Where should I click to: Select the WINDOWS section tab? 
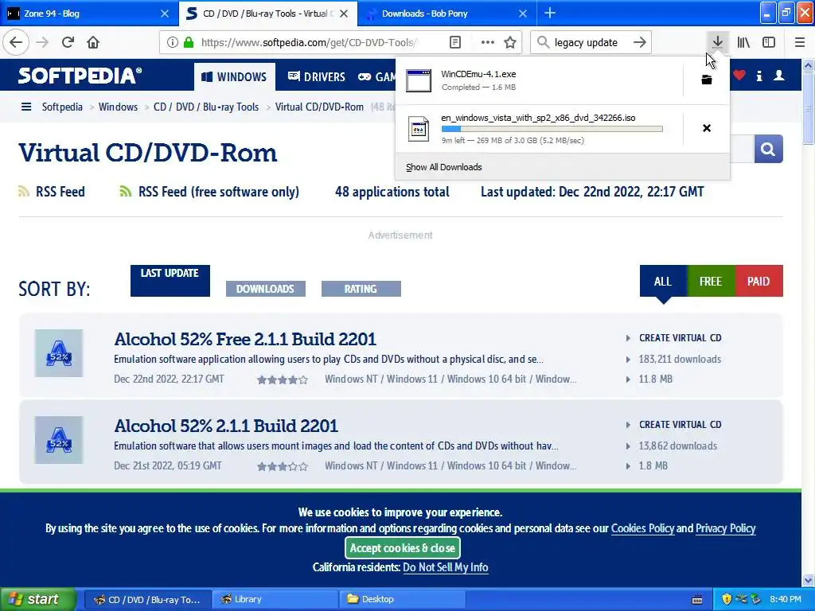tap(235, 77)
